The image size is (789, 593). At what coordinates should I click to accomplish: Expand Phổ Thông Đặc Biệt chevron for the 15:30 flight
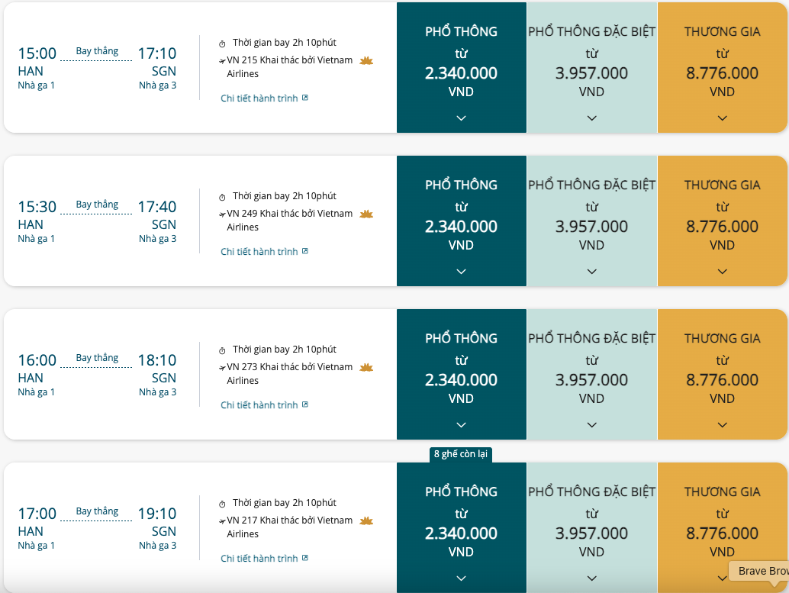tap(592, 272)
